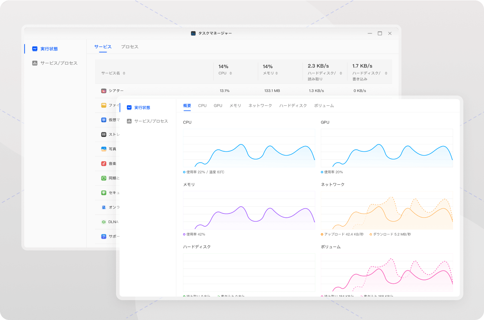484x320 pixels.
Task: Sort the CPU column using its arrows
Action: [x=231, y=73]
